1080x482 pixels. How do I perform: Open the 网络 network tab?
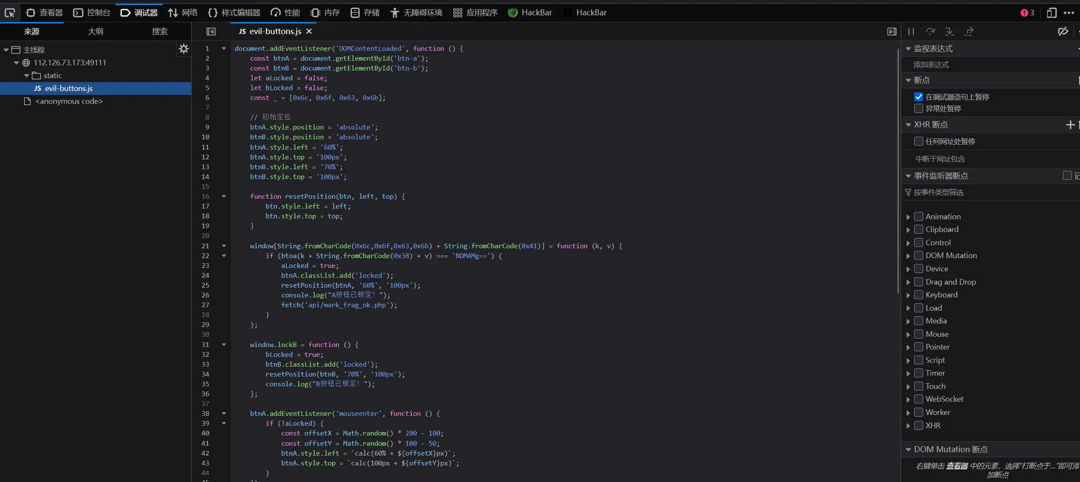coord(182,13)
